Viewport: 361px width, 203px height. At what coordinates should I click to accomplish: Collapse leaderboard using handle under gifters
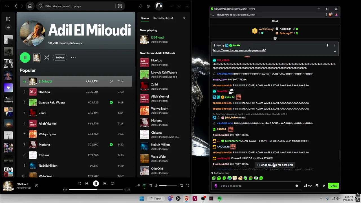point(275,39)
